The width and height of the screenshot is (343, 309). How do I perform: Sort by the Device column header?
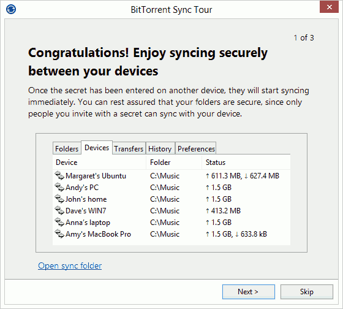pos(99,162)
